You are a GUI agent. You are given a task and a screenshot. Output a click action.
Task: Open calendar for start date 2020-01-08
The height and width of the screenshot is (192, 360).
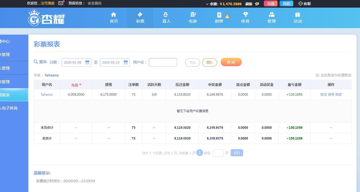(x=87, y=62)
